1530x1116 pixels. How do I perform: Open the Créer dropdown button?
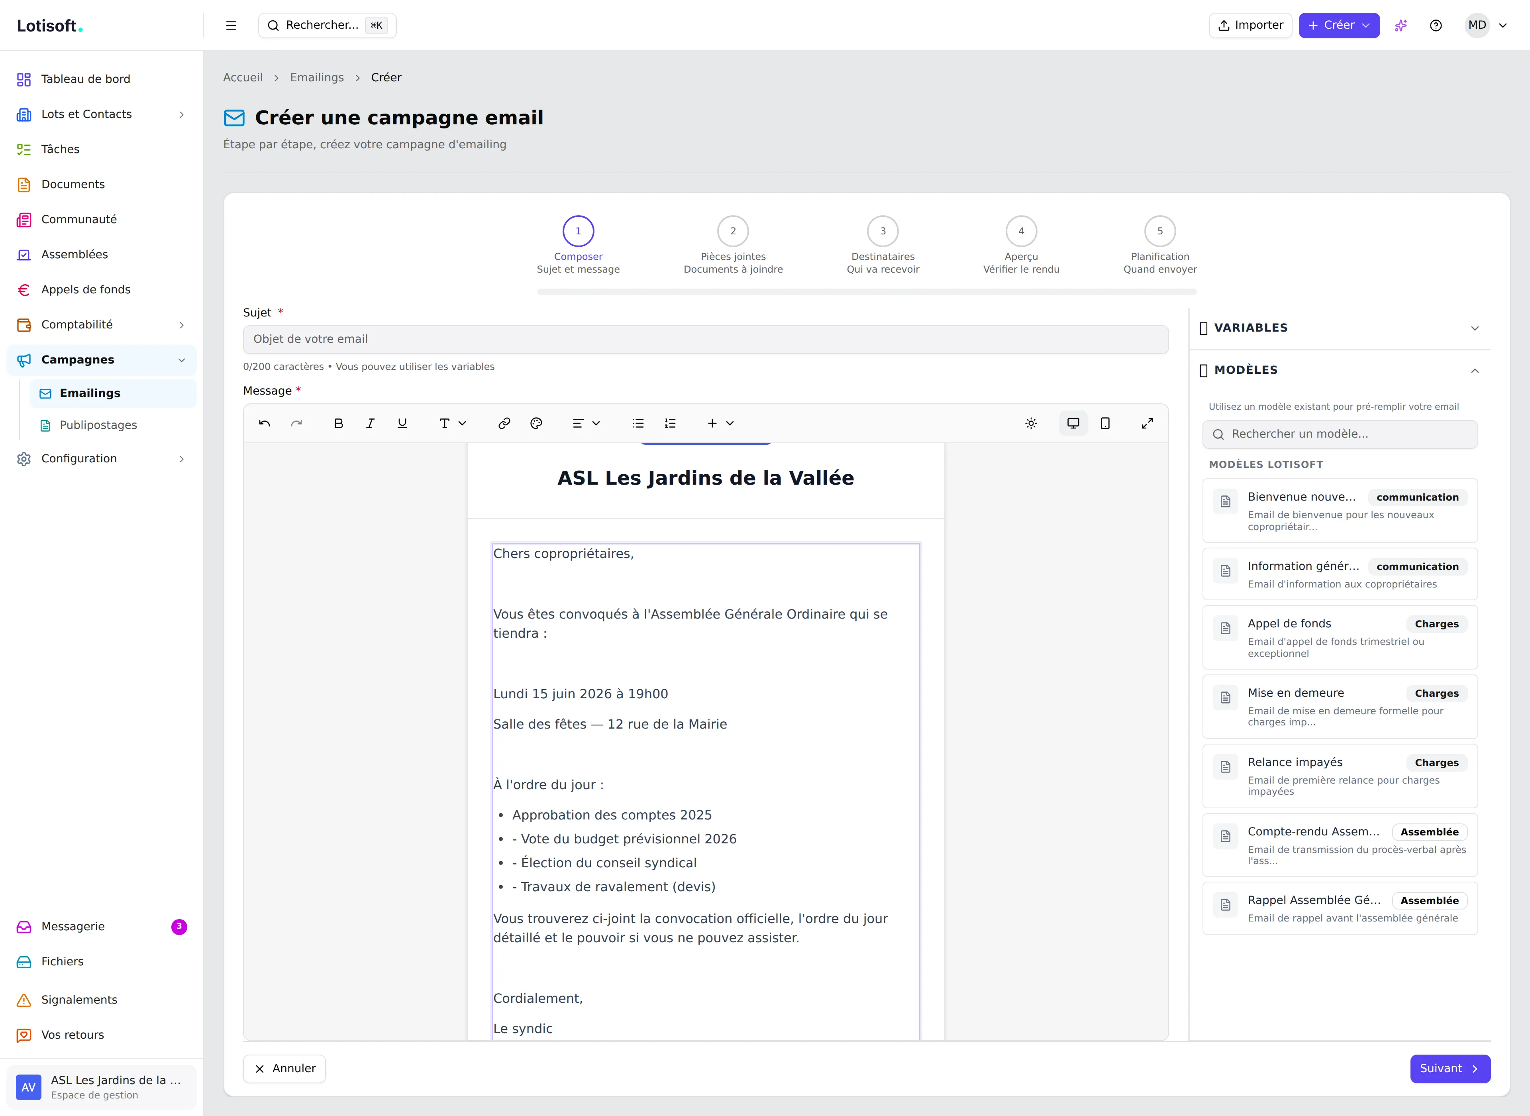point(1339,26)
